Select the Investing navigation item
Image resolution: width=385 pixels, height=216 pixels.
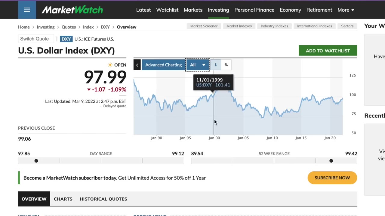218,10
